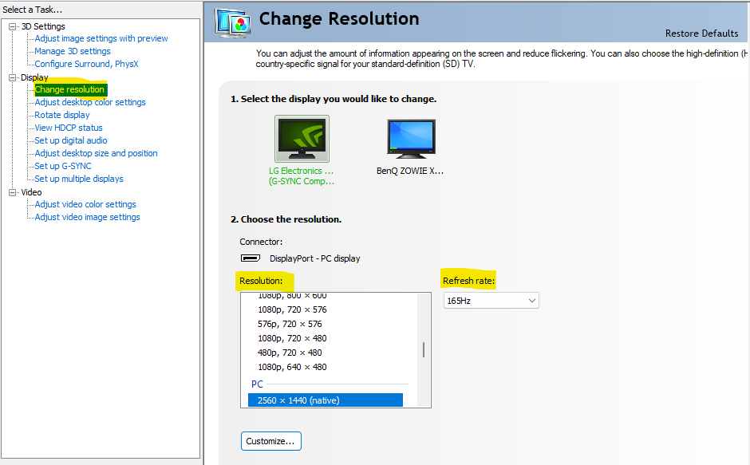Click the PC group header in resolution list
The height and width of the screenshot is (465, 750).
258,384
